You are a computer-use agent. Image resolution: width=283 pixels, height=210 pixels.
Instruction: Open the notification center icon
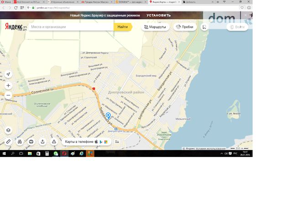pyautogui.click(x=230, y=153)
